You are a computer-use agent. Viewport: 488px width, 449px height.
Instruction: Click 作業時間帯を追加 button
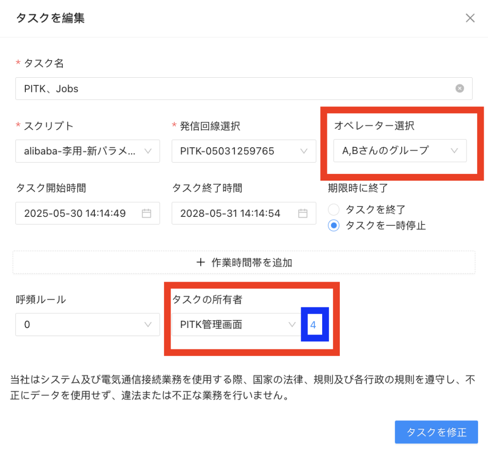click(x=244, y=263)
